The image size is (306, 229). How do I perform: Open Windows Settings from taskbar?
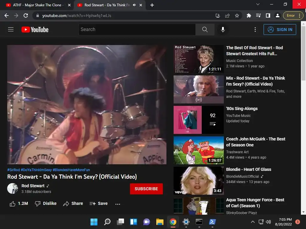click(x=186, y=222)
